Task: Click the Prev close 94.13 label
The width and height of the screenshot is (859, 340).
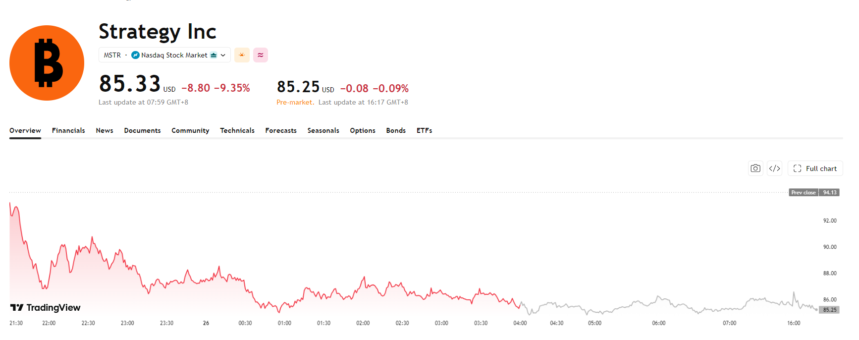Action: [x=814, y=192]
